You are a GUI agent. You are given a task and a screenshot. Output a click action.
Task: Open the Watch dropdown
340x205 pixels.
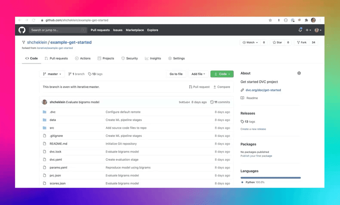(x=250, y=42)
